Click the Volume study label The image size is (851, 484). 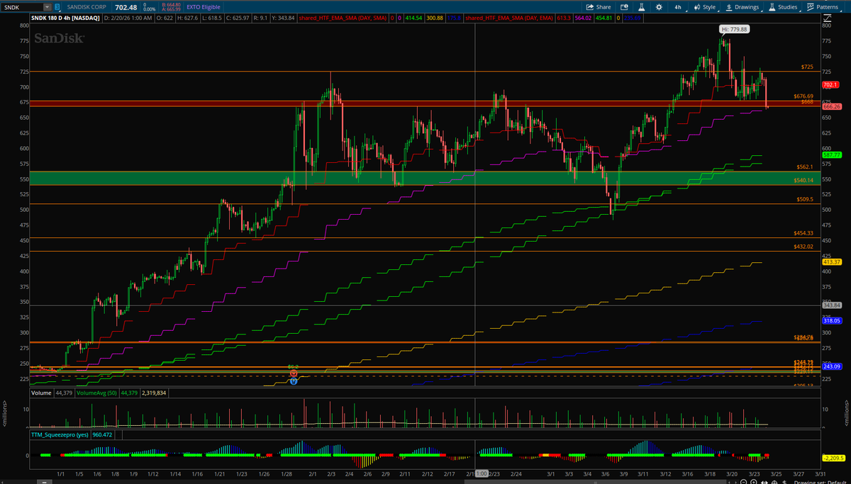pyautogui.click(x=42, y=392)
